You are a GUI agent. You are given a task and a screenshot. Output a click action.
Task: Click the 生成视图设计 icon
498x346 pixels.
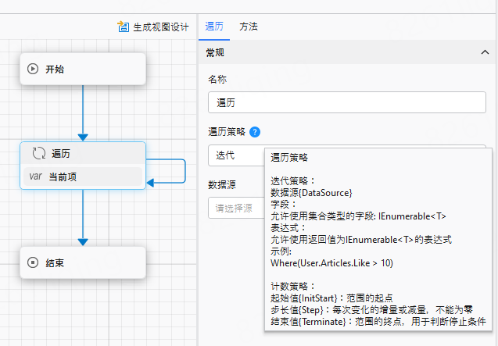click(123, 27)
